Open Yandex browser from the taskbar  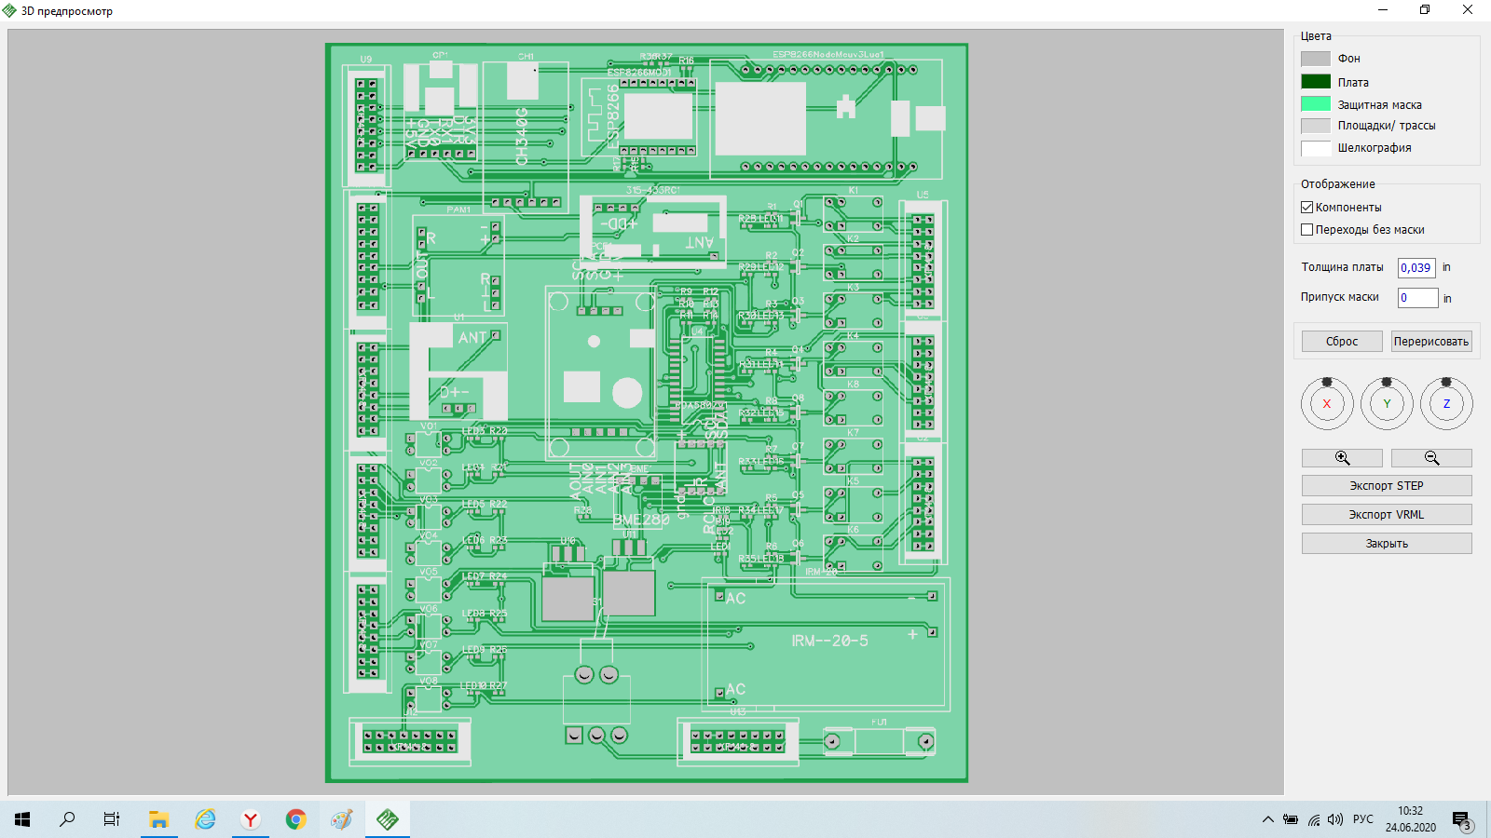pos(250,819)
